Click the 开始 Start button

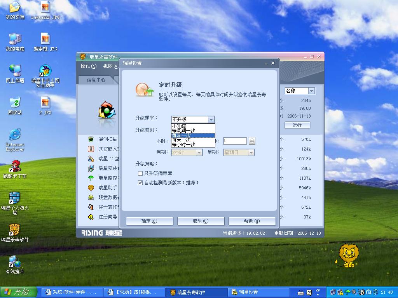click(19, 292)
